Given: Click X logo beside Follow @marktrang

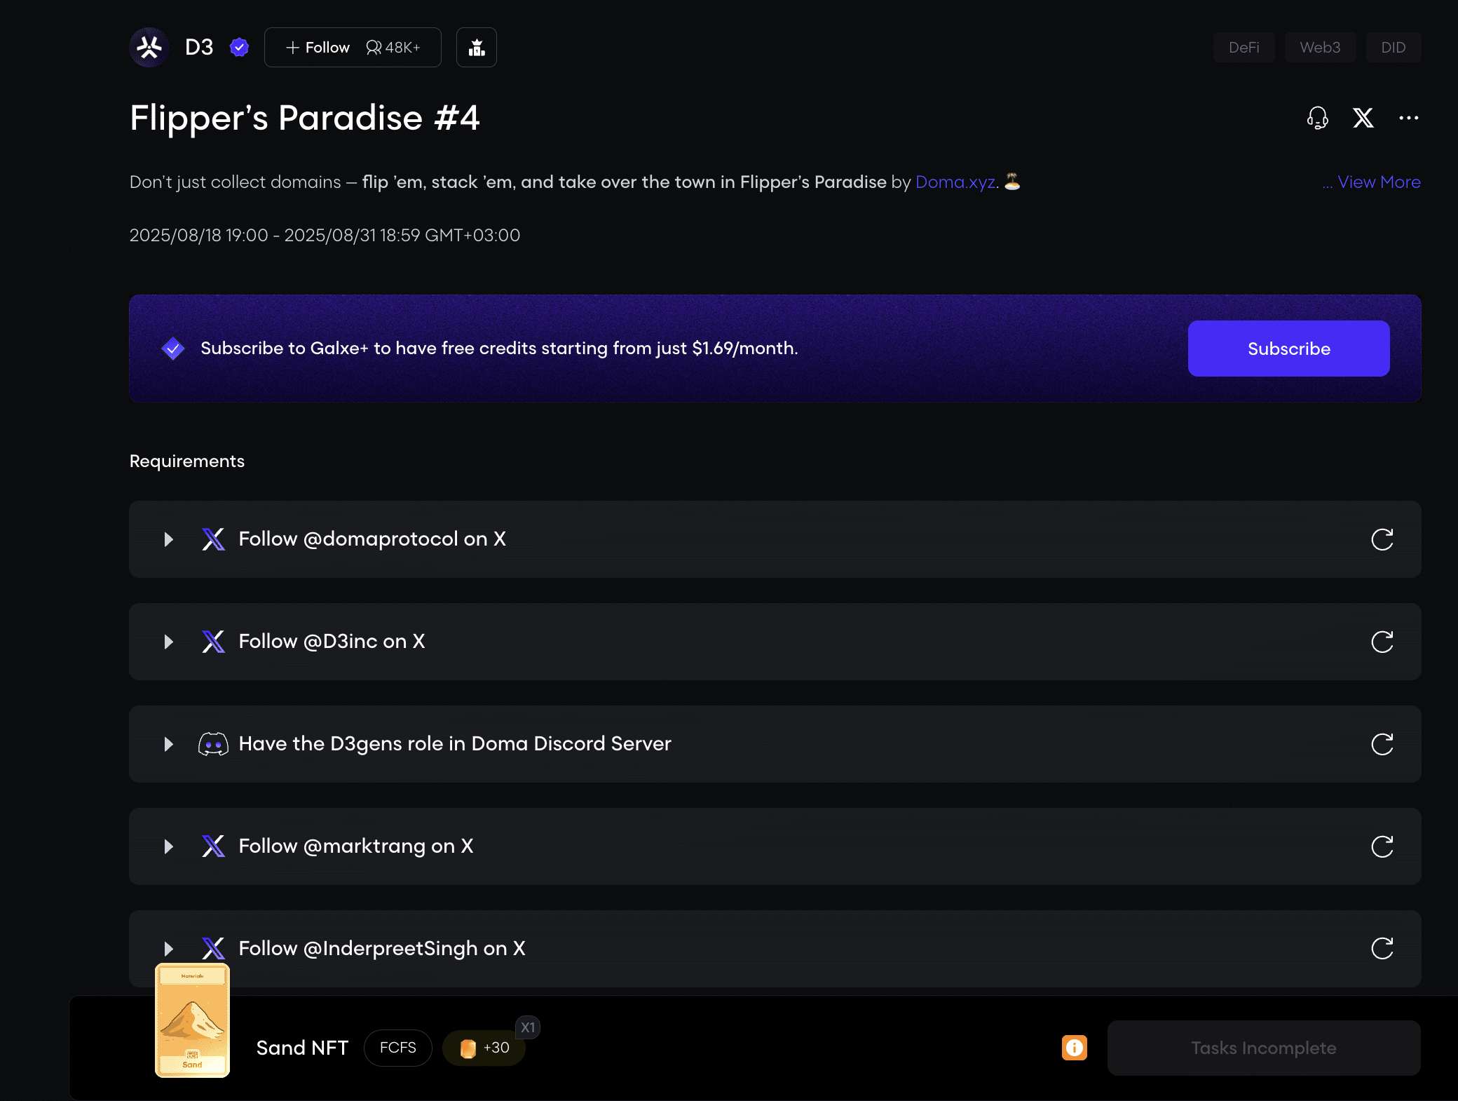Looking at the screenshot, I should [x=213, y=846].
